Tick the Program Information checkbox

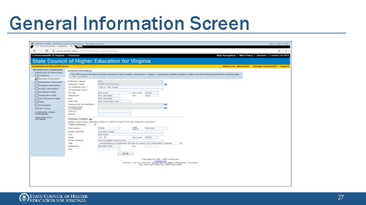pyautogui.click(x=37, y=86)
